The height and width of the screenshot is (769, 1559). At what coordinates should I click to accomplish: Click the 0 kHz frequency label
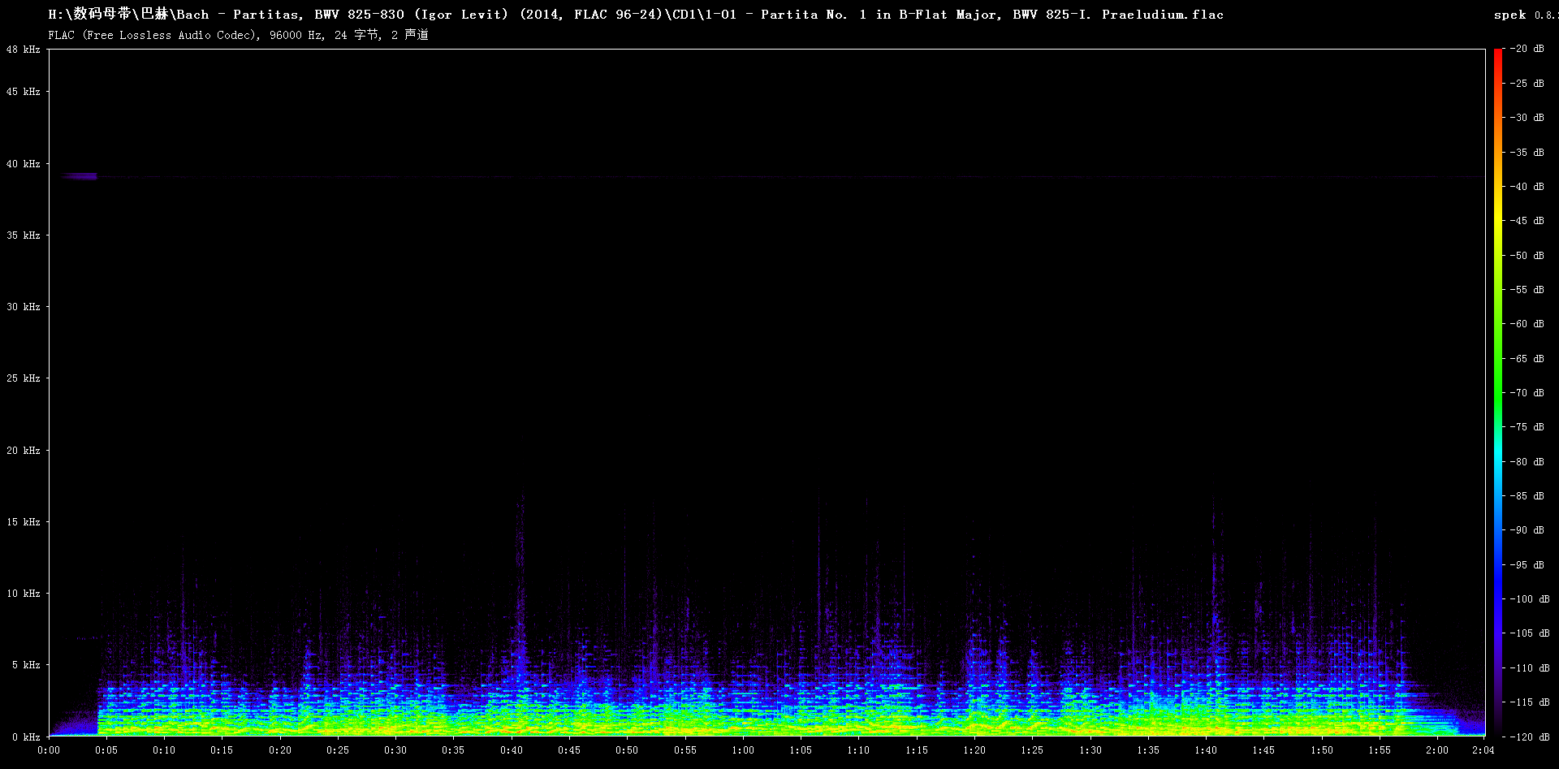(x=26, y=737)
